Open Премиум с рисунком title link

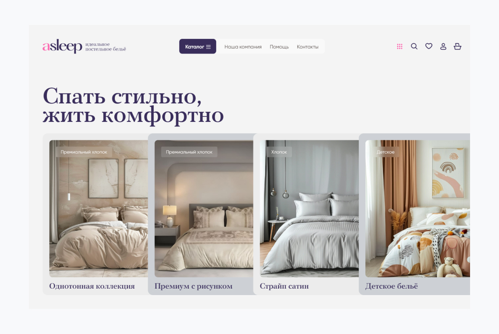tap(194, 286)
